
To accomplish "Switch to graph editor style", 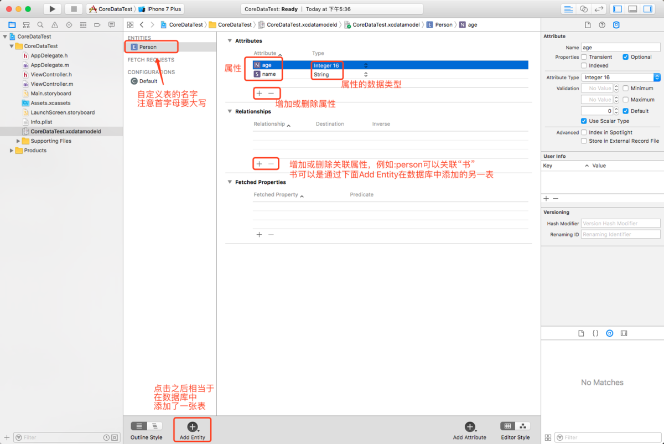I will pos(523,426).
